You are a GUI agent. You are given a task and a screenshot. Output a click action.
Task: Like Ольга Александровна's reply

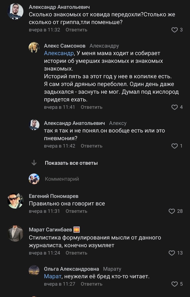[x=175, y=284]
